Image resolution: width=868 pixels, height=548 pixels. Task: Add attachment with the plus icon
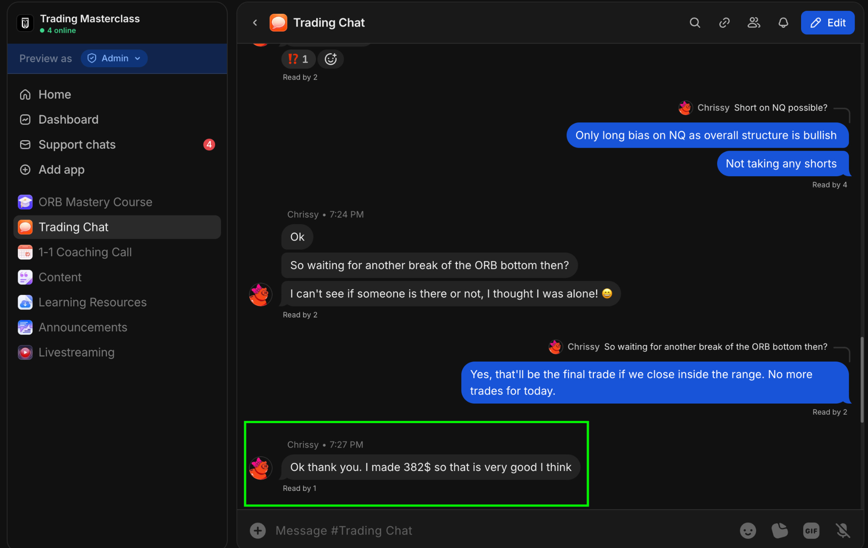tap(257, 530)
